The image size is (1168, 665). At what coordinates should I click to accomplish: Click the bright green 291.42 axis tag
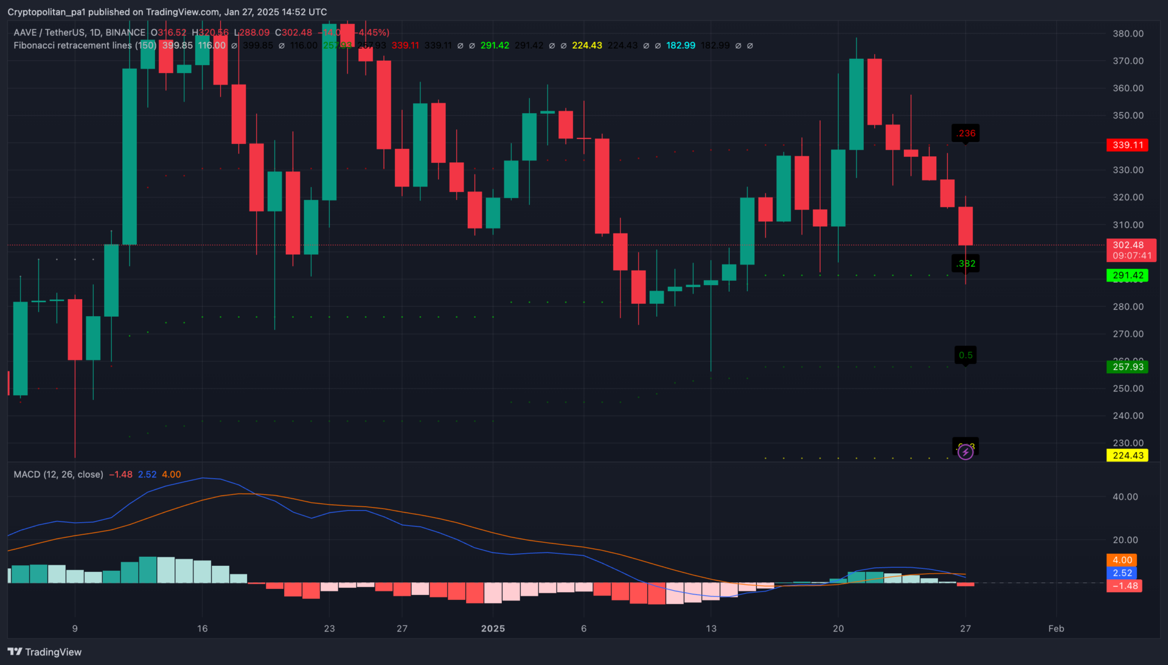coord(1127,275)
